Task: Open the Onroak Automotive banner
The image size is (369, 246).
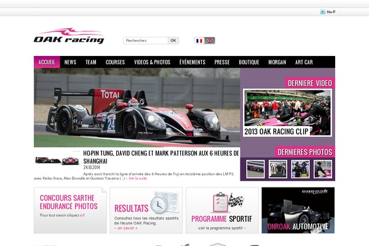Action: 298,210
